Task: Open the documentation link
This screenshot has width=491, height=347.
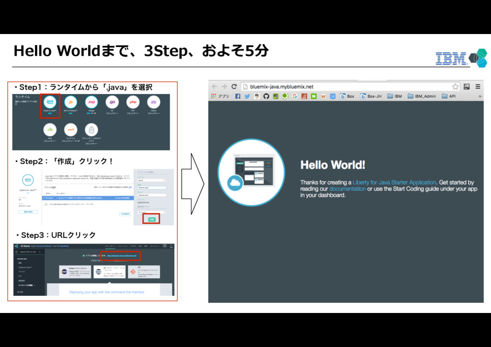Action: tap(347, 189)
